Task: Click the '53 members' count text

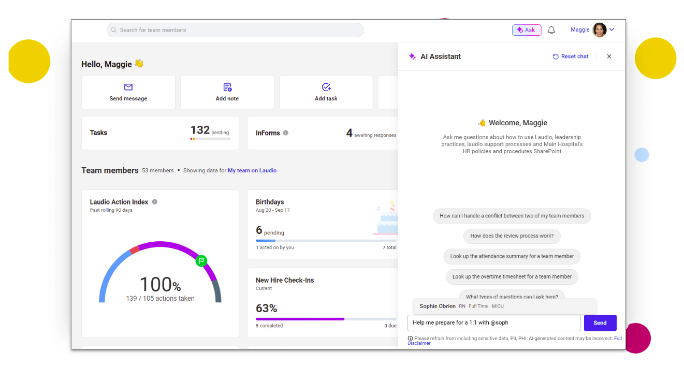Action: click(x=158, y=170)
